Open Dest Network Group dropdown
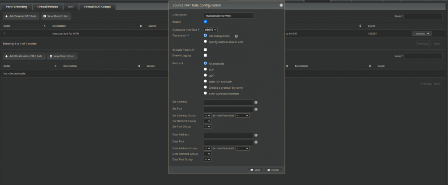The height and width of the screenshot is (185, 448). 207,154
